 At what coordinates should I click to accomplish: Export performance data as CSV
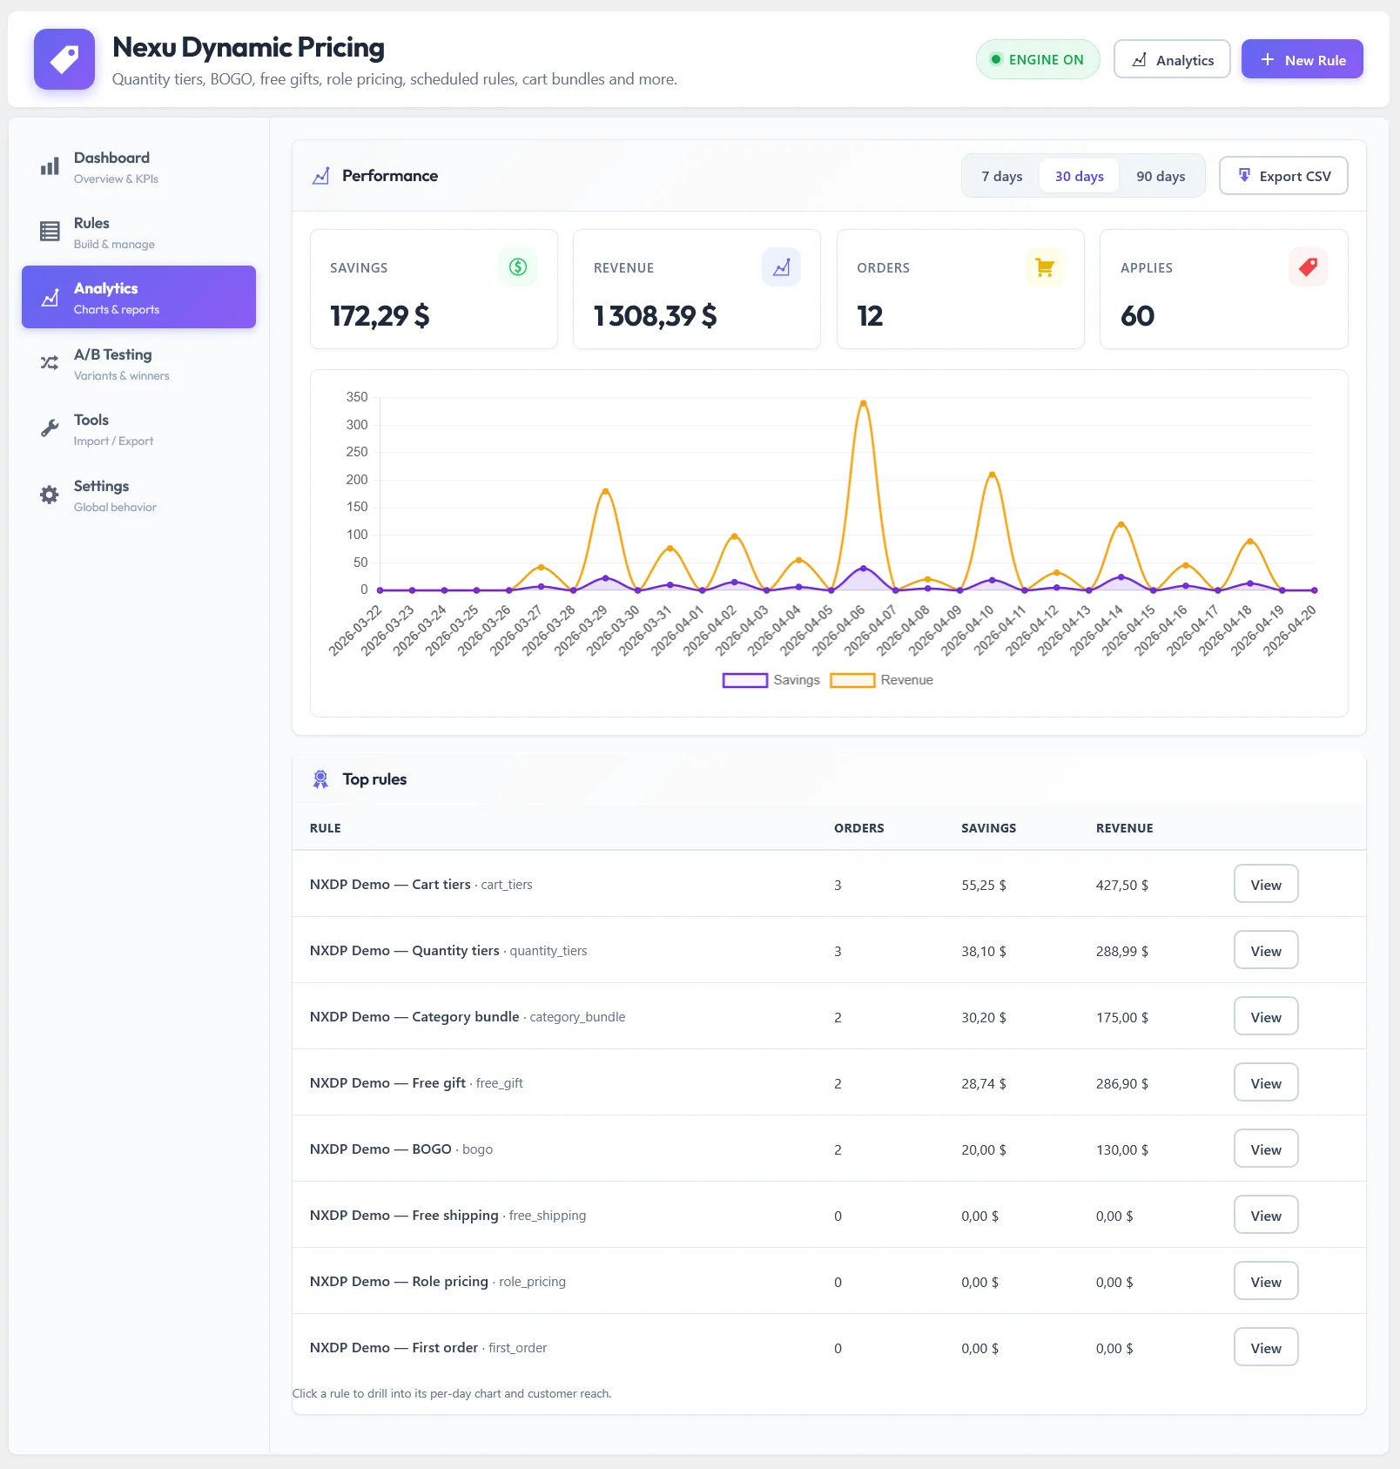[x=1283, y=176]
